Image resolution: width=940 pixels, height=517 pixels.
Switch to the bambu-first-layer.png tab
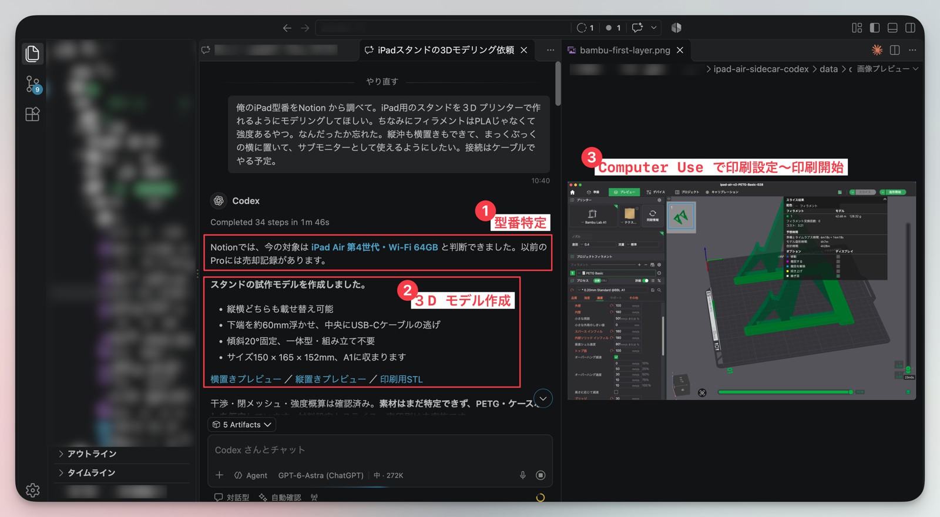625,50
